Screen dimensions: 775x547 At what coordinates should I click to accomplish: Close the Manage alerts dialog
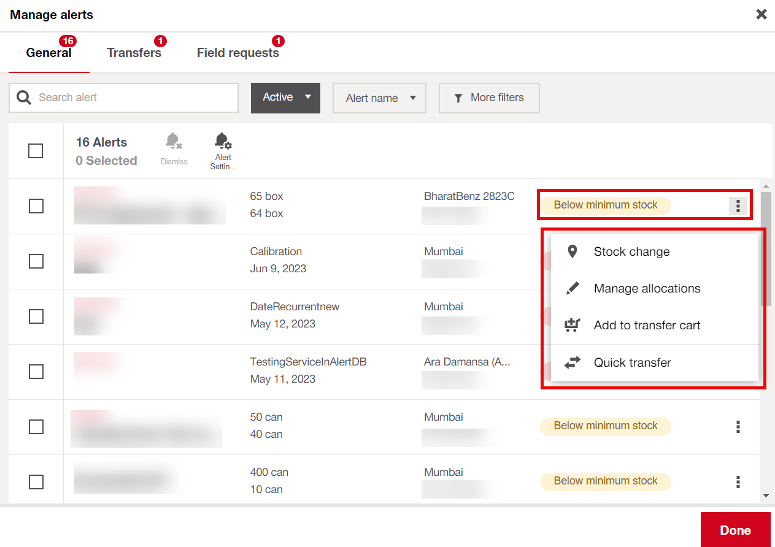[x=761, y=14]
